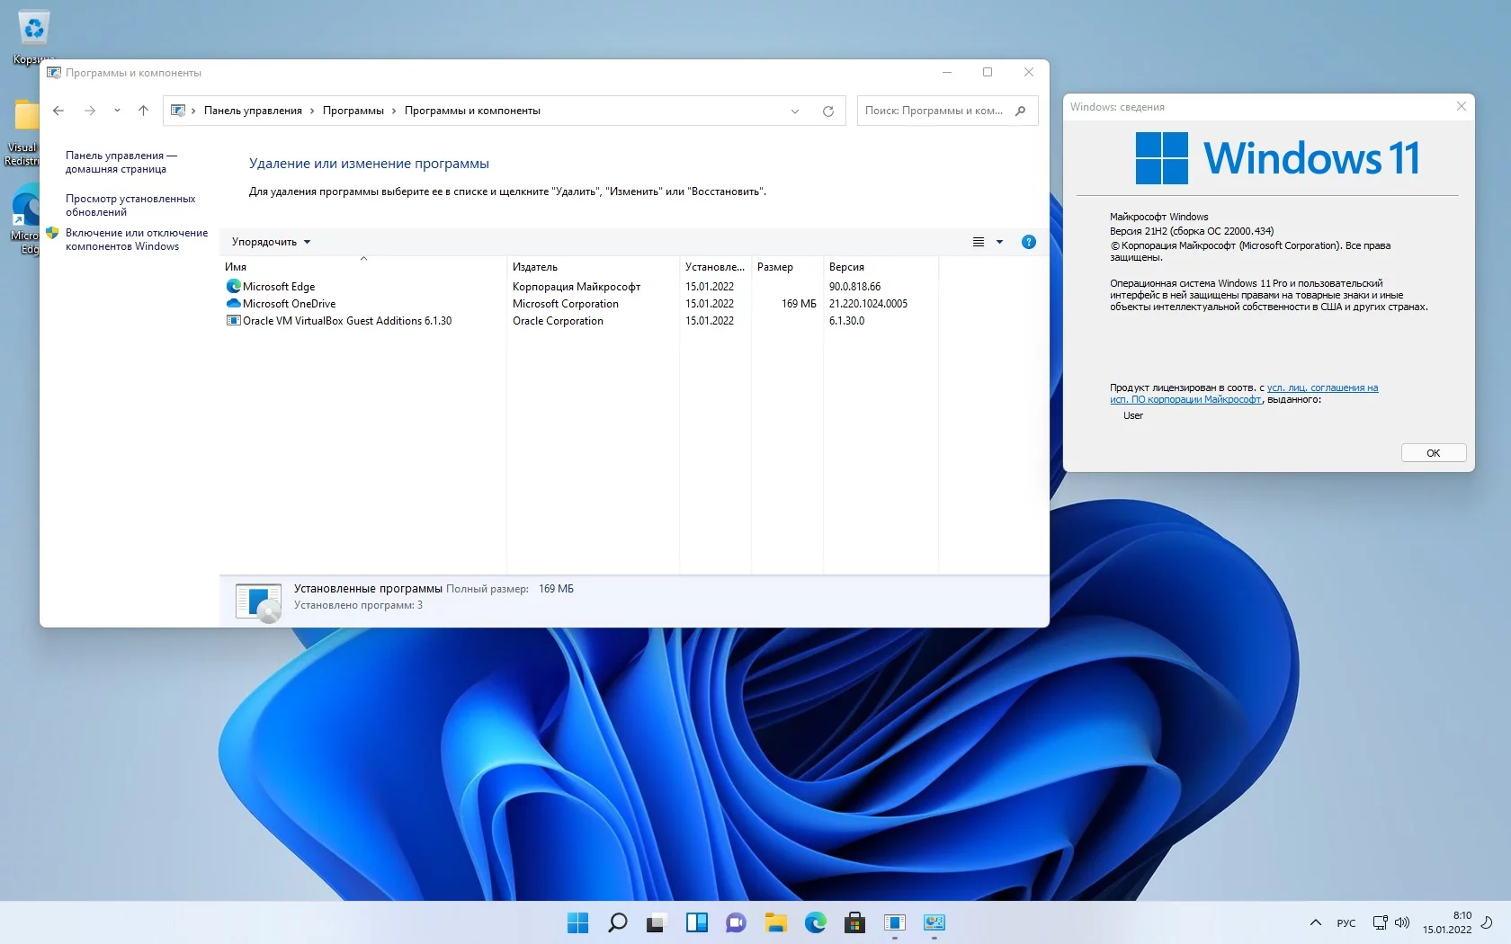Open the view options dropdown arrow

tap(999, 242)
